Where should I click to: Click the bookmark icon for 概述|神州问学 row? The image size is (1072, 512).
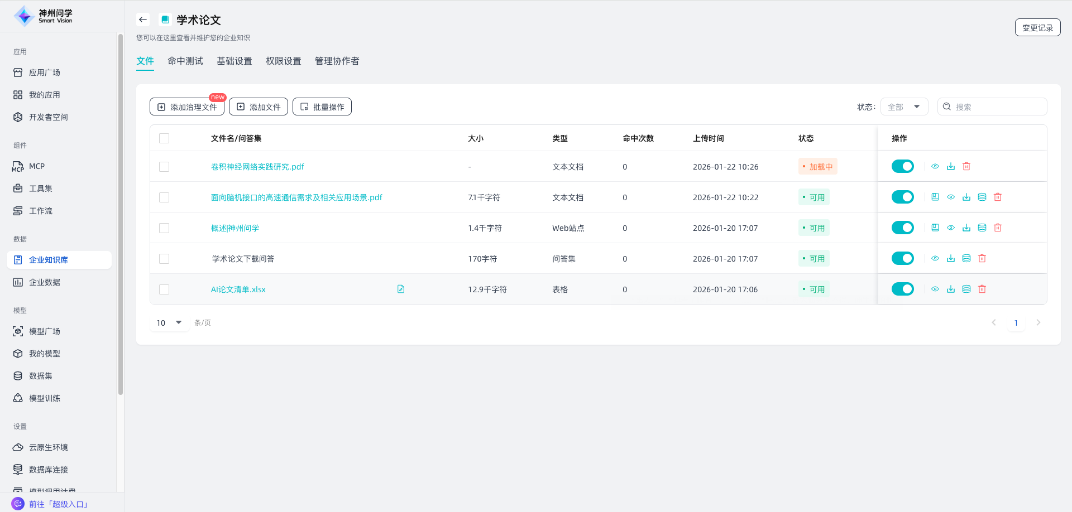point(935,228)
